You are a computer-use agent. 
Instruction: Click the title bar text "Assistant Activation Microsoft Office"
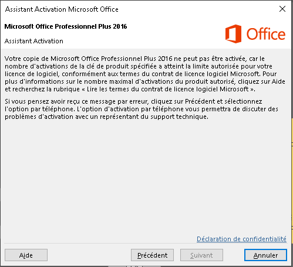[x=62, y=9]
